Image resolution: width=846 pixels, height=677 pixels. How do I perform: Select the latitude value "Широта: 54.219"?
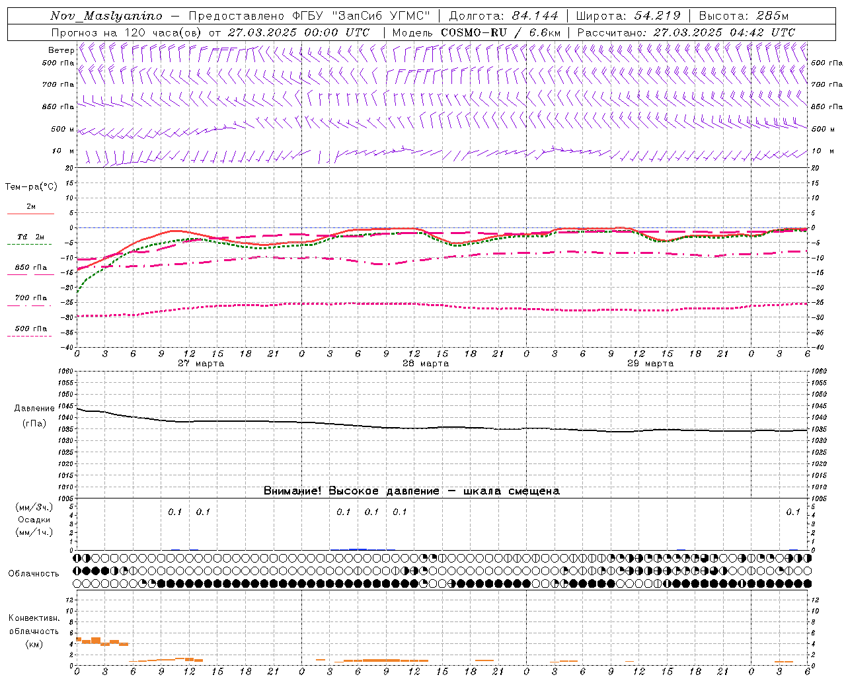[628, 16]
